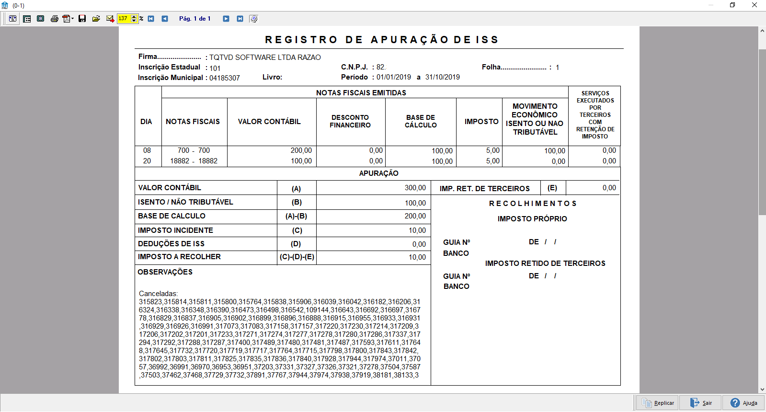
Task: Go to next page
Action: 226,19
